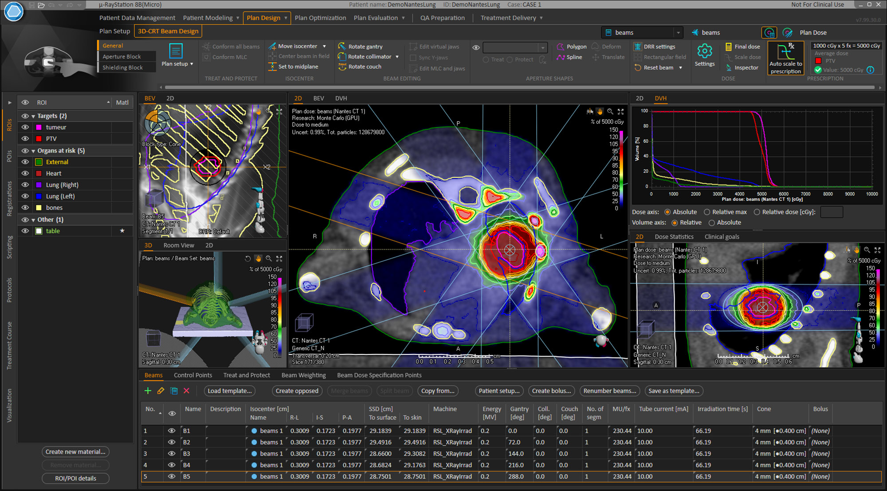The width and height of the screenshot is (887, 491).
Task: Open DRR settings
Action: point(655,47)
